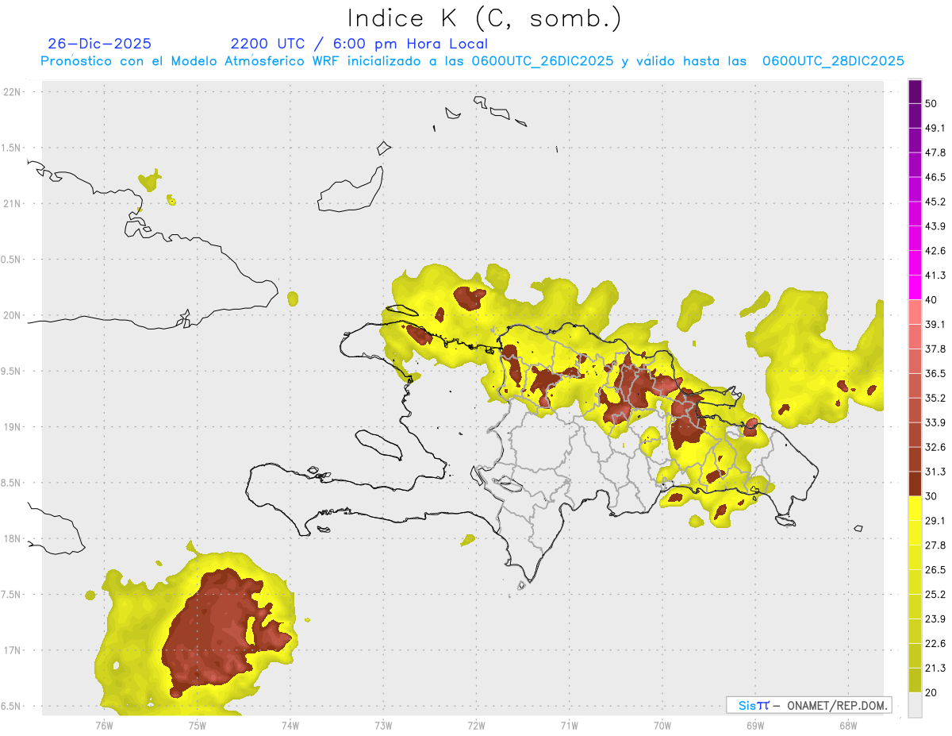This screenshot has width=952, height=736.
Task: Click the '17N' latitude label
Action: 13,650
